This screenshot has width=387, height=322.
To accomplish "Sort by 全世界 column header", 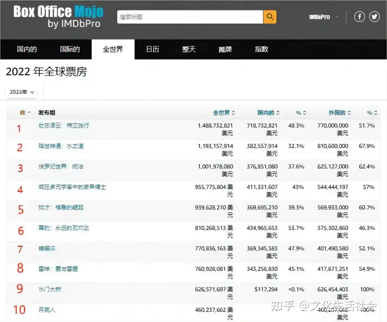I will (x=224, y=113).
